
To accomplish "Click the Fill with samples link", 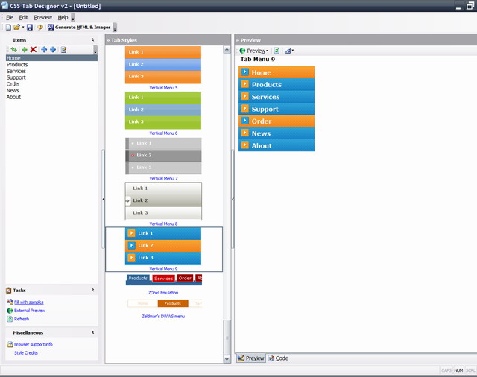I will (28, 302).
